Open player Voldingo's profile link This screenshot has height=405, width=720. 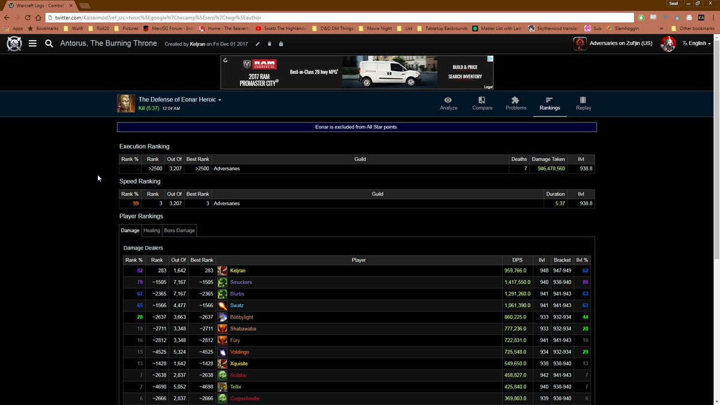pyautogui.click(x=240, y=352)
